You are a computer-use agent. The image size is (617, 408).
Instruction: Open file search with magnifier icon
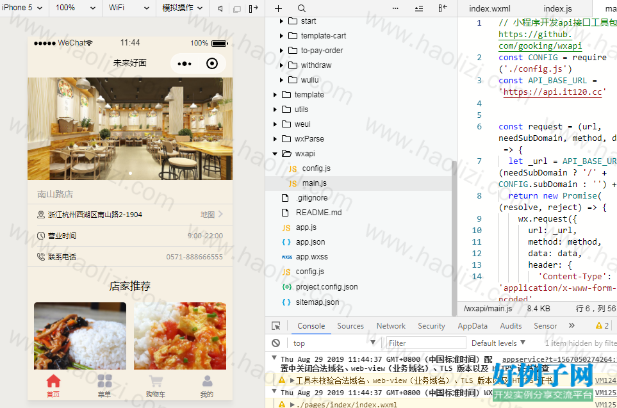301,8
